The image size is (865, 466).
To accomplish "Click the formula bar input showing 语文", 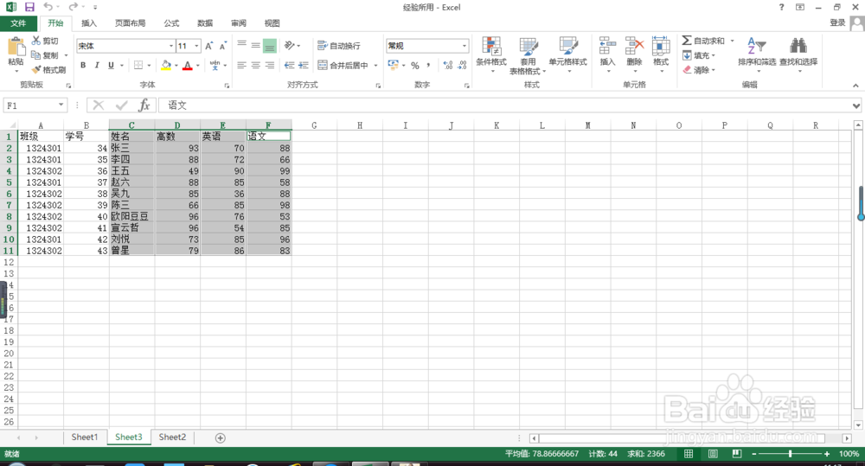I will [x=504, y=105].
